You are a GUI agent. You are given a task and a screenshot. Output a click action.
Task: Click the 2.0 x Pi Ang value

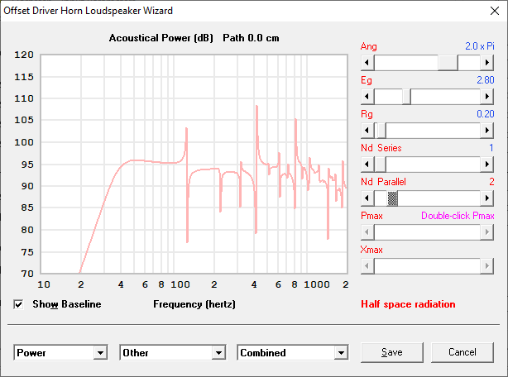tap(480, 46)
